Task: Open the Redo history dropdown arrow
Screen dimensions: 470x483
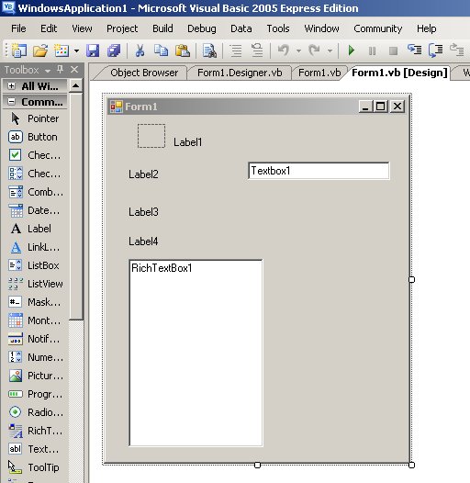Action: (330, 51)
